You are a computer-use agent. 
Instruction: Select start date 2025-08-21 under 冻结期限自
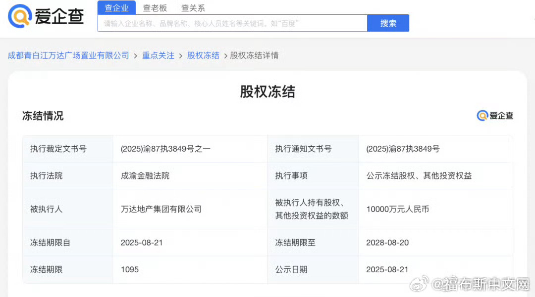(142, 243)
